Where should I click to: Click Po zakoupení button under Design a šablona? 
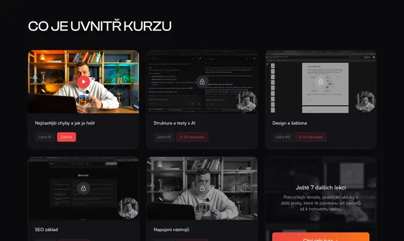tap(311, 137)
